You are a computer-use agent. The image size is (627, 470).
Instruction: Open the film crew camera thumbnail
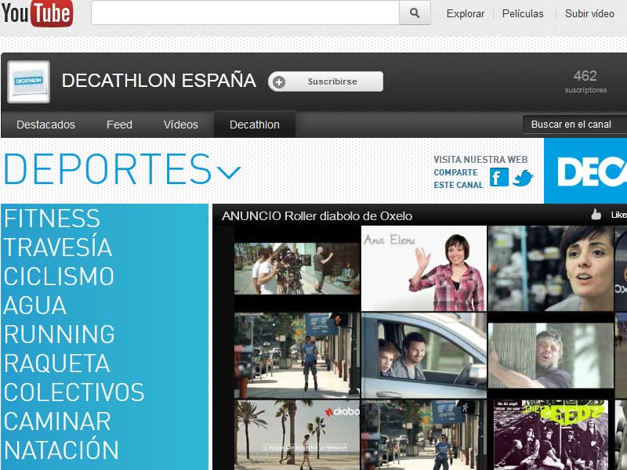(297, 269)
